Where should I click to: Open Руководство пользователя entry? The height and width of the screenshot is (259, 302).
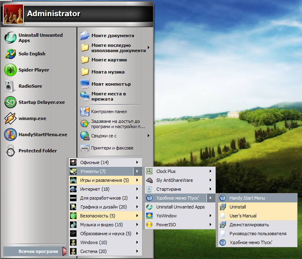click(258, 234)
